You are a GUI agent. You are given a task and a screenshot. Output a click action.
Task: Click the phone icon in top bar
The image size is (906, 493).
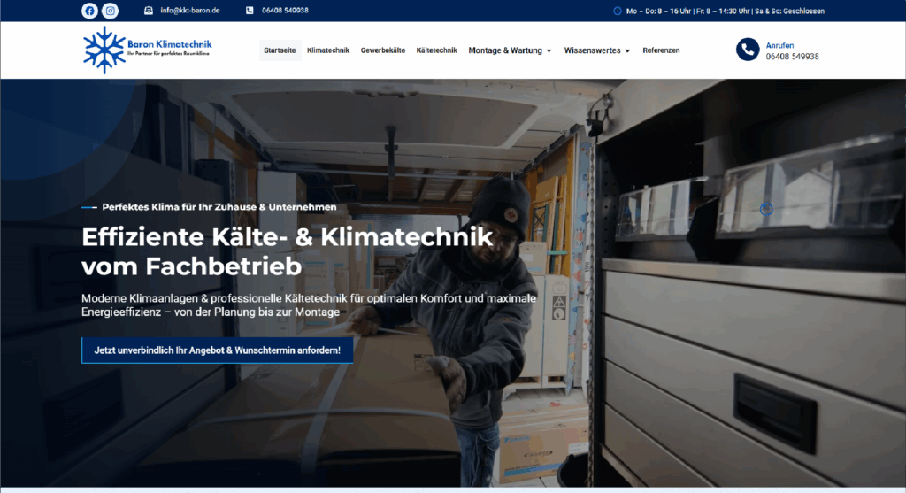point(250,11)
